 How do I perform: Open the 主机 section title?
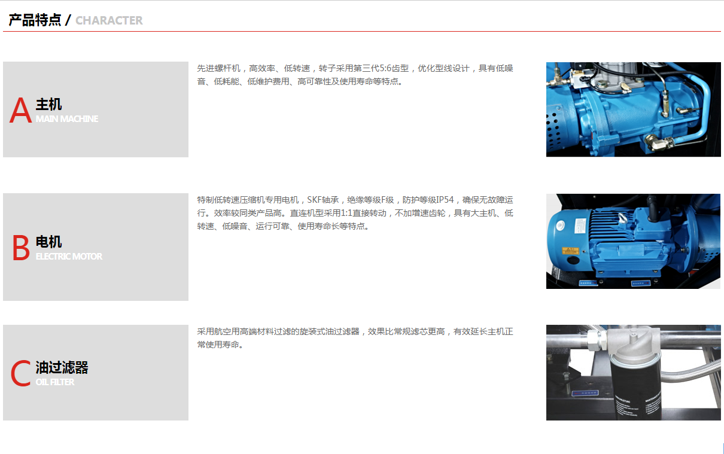(x=48, y=105)
